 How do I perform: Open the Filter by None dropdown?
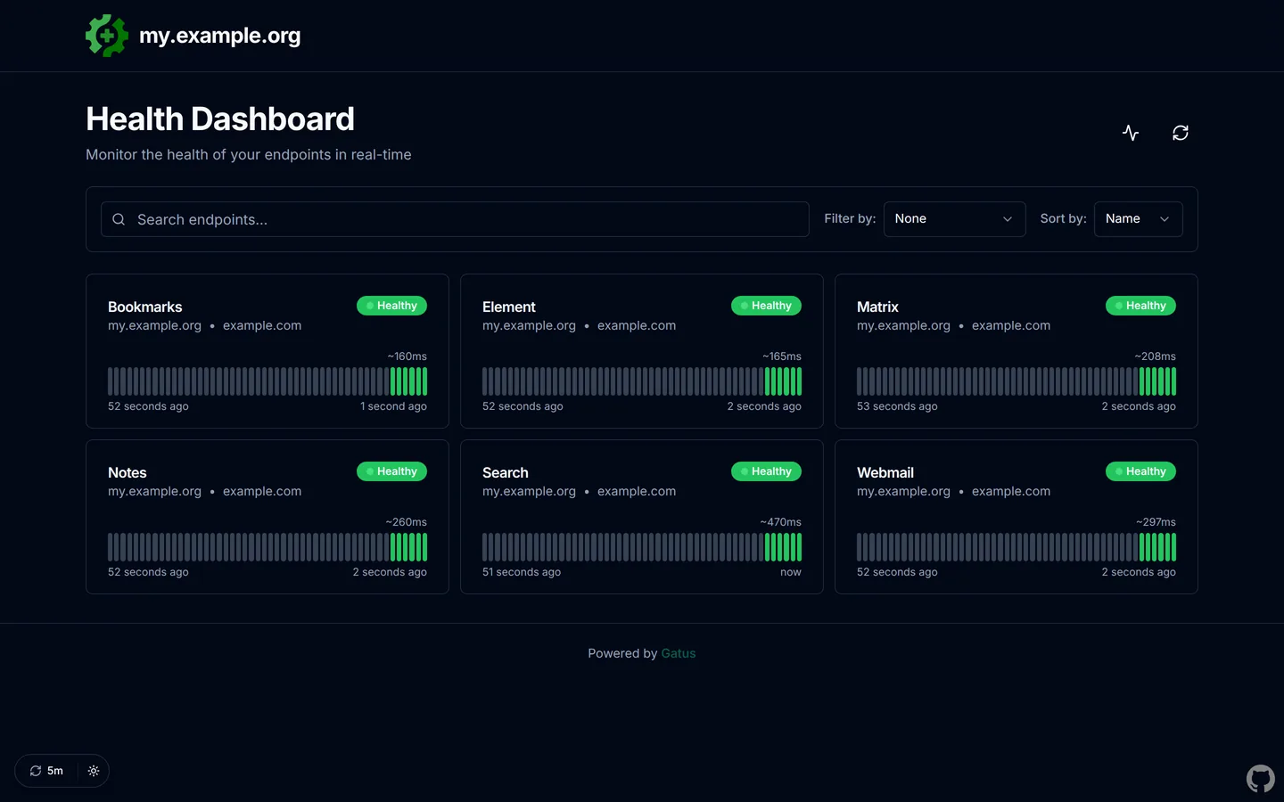[954, 219]
